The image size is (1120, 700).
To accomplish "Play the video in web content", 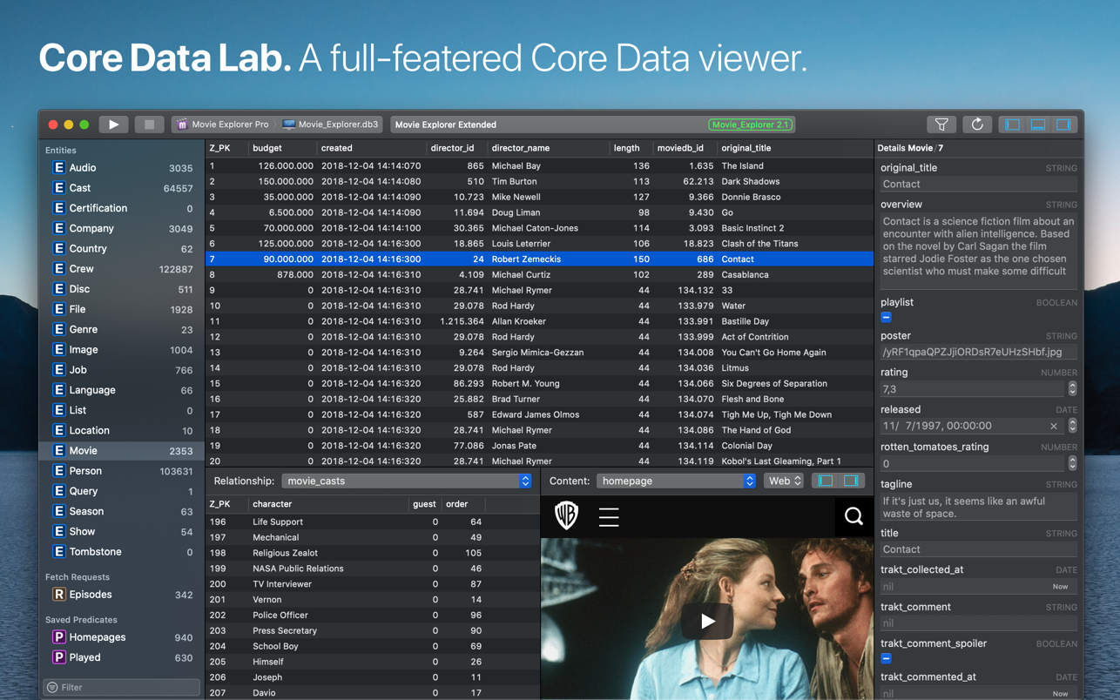I will pyautogui.click(x=707, y=621).
